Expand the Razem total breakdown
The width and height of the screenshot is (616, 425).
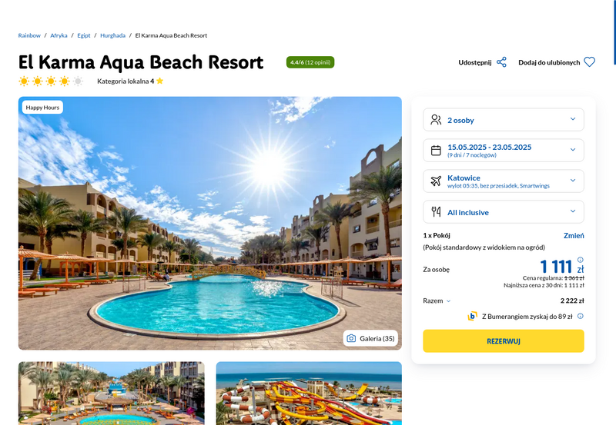(x=437, y=300)
